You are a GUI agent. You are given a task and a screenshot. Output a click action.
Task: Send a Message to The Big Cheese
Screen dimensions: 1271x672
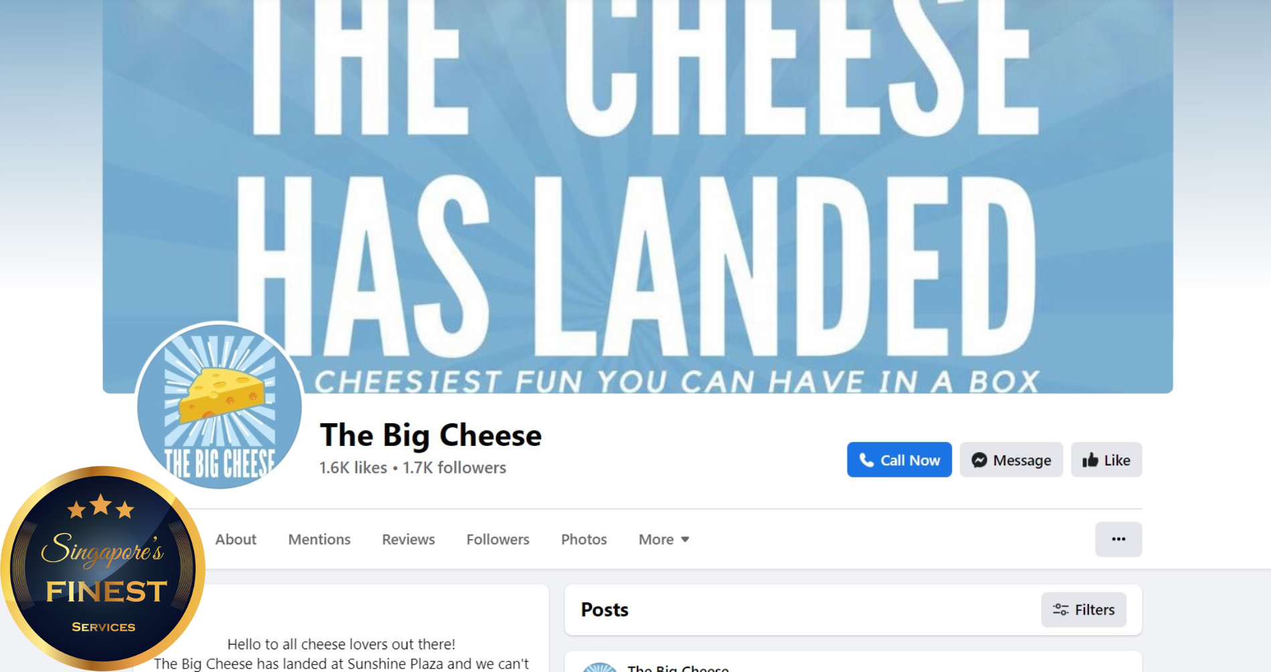1011,459
